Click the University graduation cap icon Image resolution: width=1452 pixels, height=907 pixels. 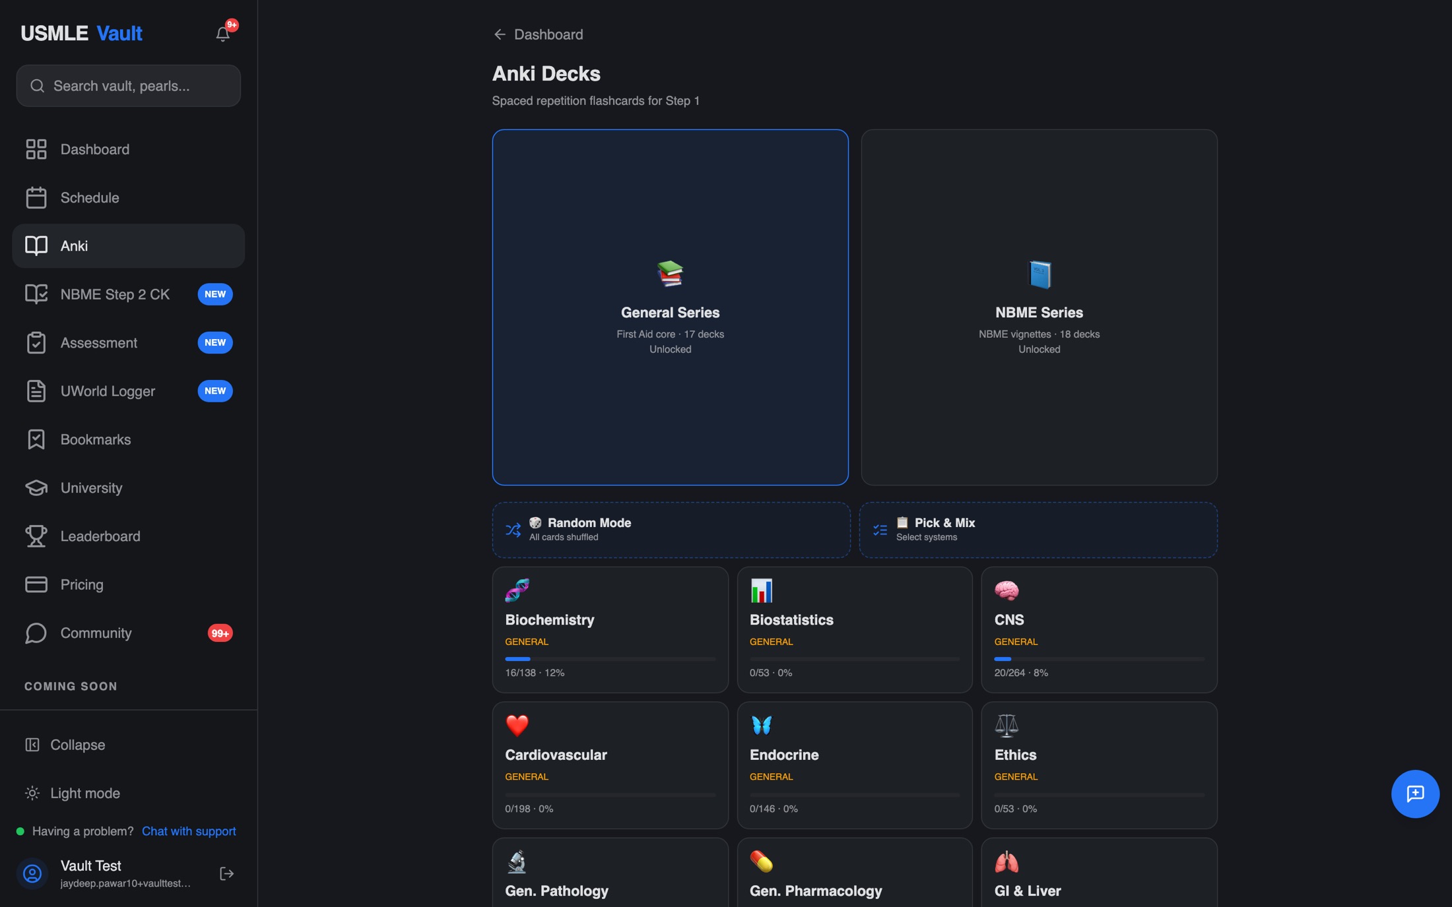(x=36, y=487)
